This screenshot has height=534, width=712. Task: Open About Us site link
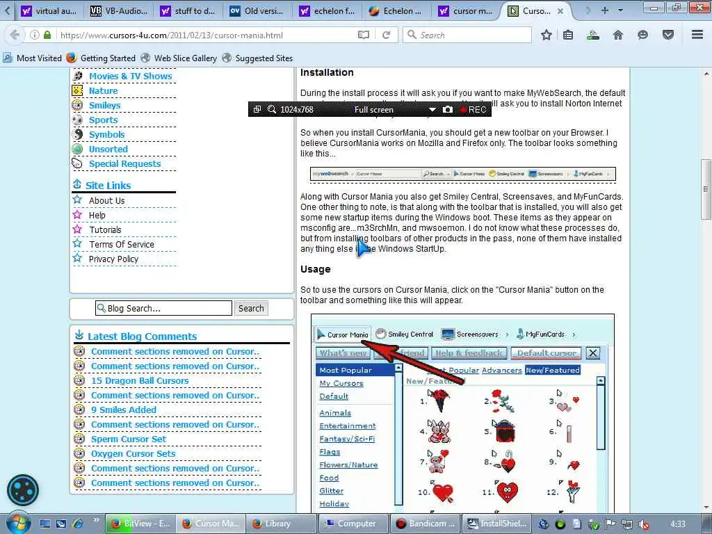(106, 201)
